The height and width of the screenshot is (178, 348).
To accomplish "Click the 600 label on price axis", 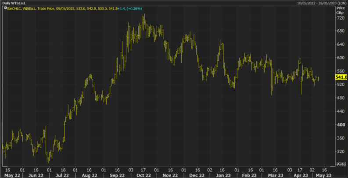I will [x=340, y=58].
